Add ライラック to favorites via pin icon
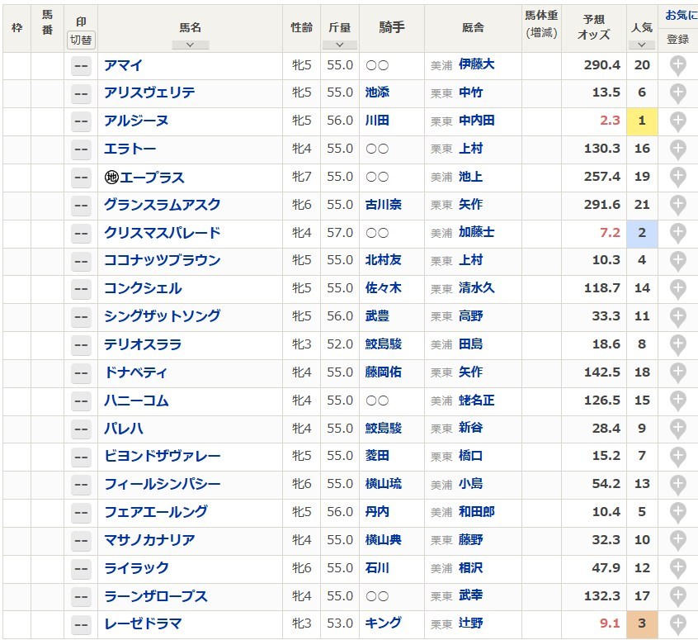This screenshot has height=640, width=698. (x=677, y=569)
